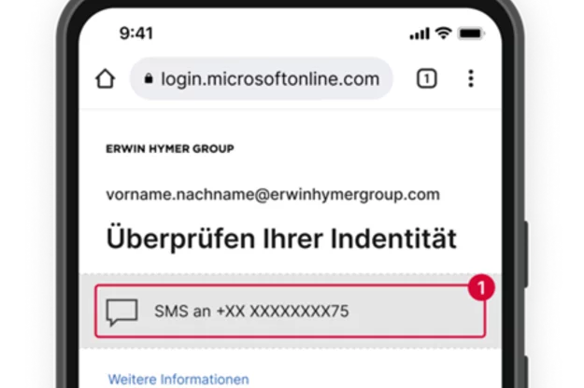584x388 pixels.
Task: Tap the 9:41 clock in status bar
Action: click(x=135, y=34)
